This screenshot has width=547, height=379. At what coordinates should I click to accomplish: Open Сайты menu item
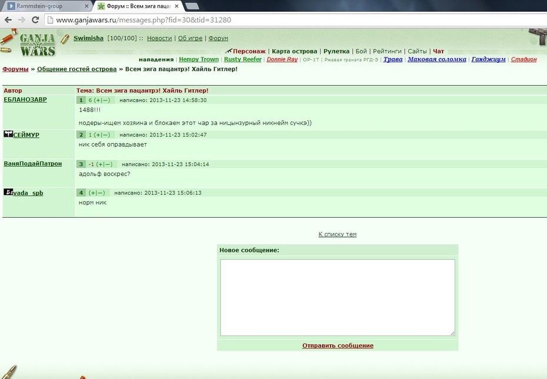point(417,51)
